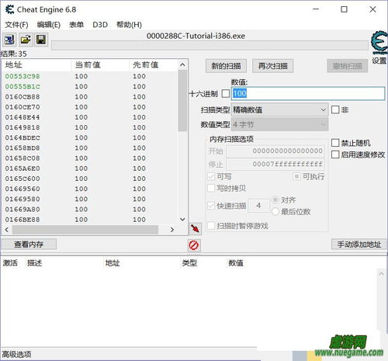Image resolution: width=388 pixels, height=361 pixels.
Task: Click the red arrow add-to-list icon
Action: coord(195,228)
